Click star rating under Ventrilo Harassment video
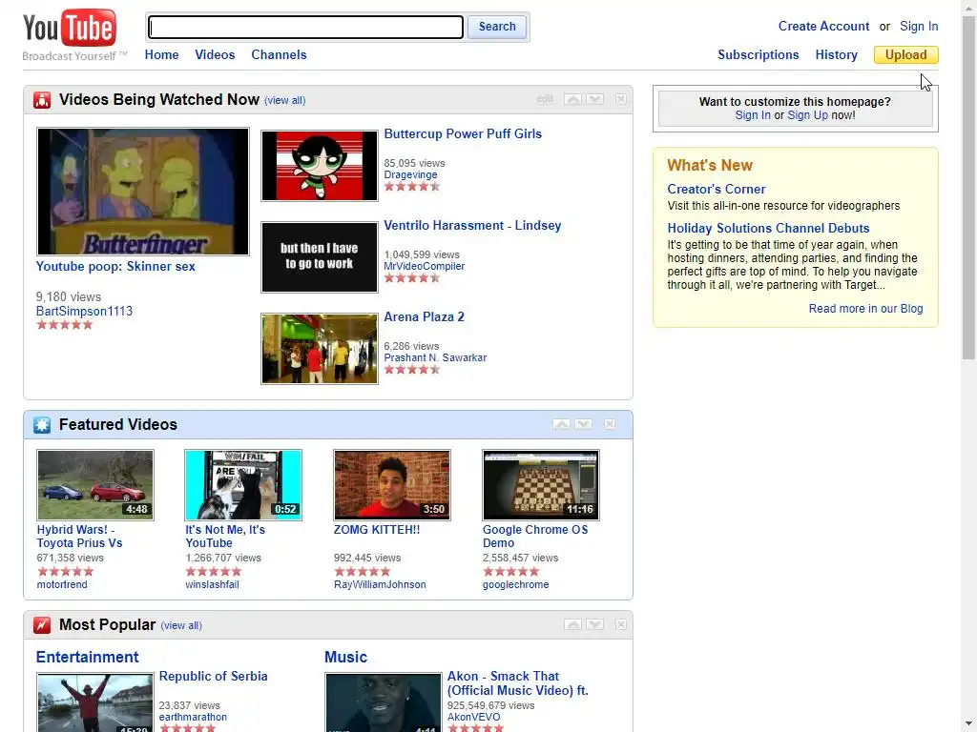This screenshot has height=732, width=977. click(x=412, y=277)
